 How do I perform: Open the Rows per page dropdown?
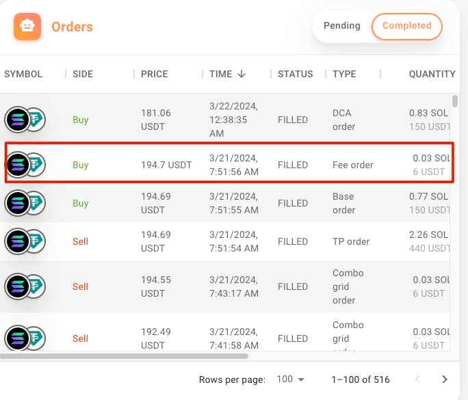point(290,379)
